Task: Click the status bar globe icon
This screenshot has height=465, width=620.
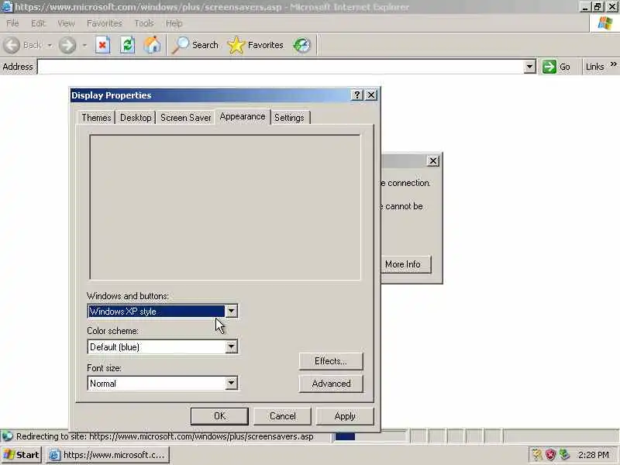Action: tap(7, 436)
